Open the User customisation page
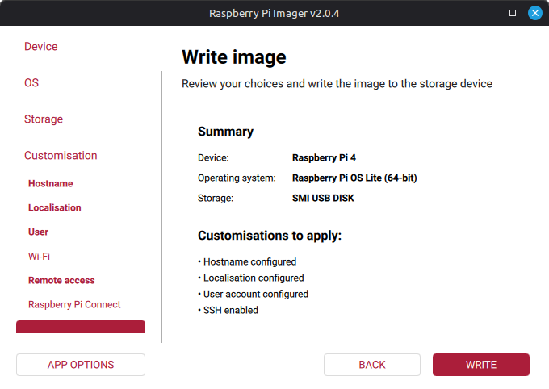The width and height of the screenshot is (549, 389). (39, 232)
